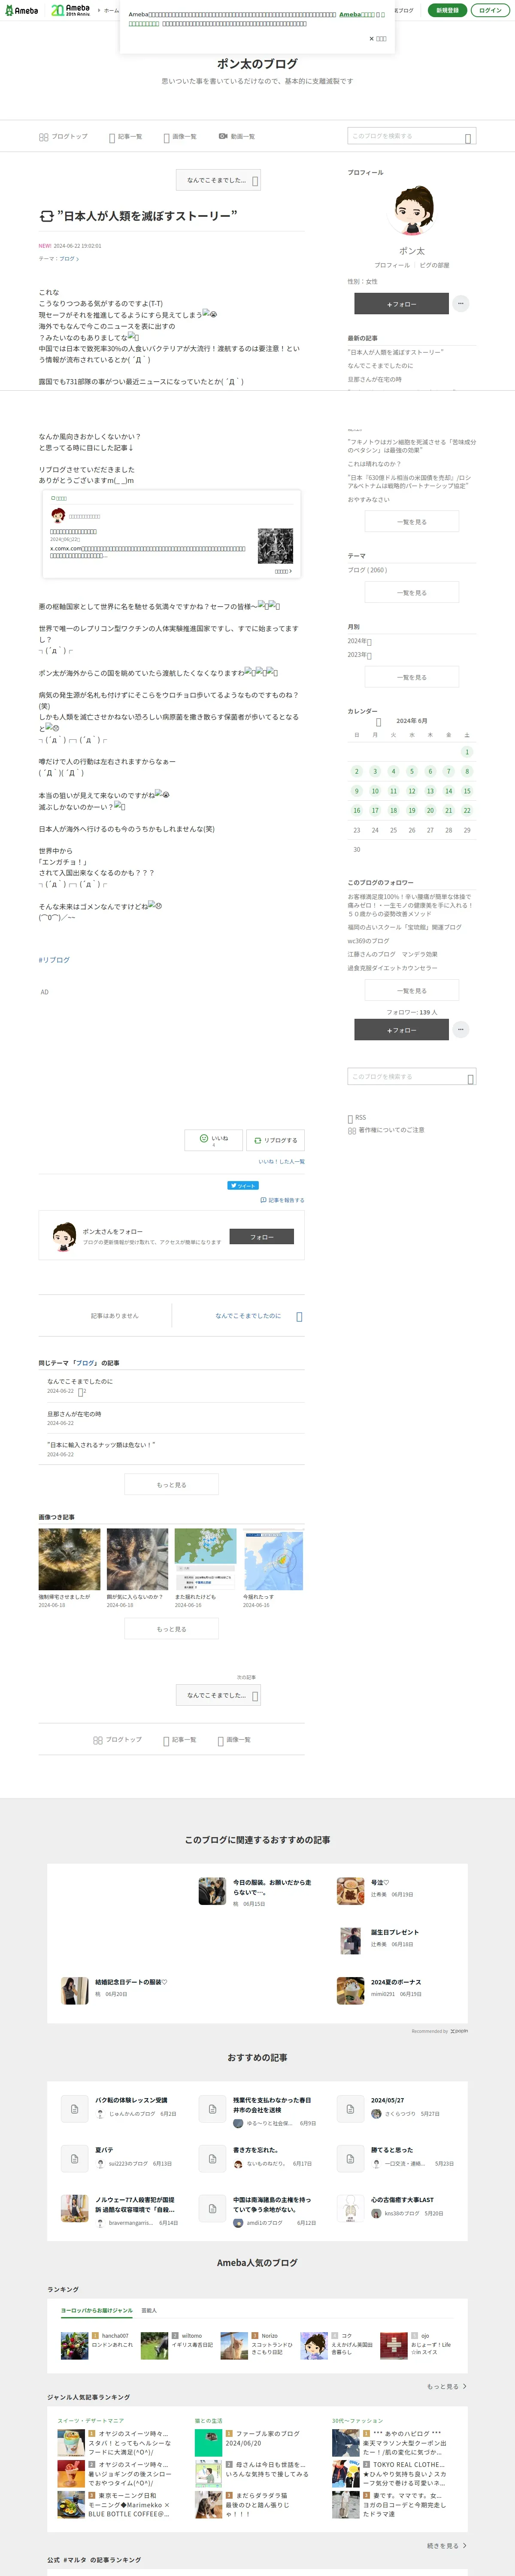Screen dimensions: 515x2576
Task: Report the article via 記事を報告する
Action: pyautogui.click(x=282, y=1200)
